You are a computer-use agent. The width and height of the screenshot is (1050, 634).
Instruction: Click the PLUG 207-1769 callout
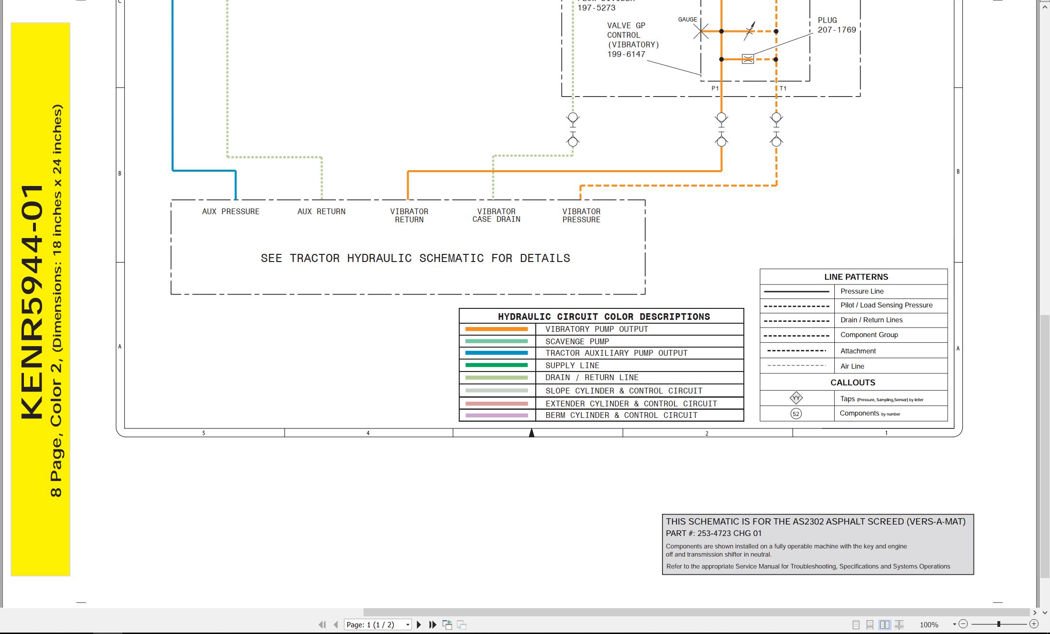coord(837,25)
